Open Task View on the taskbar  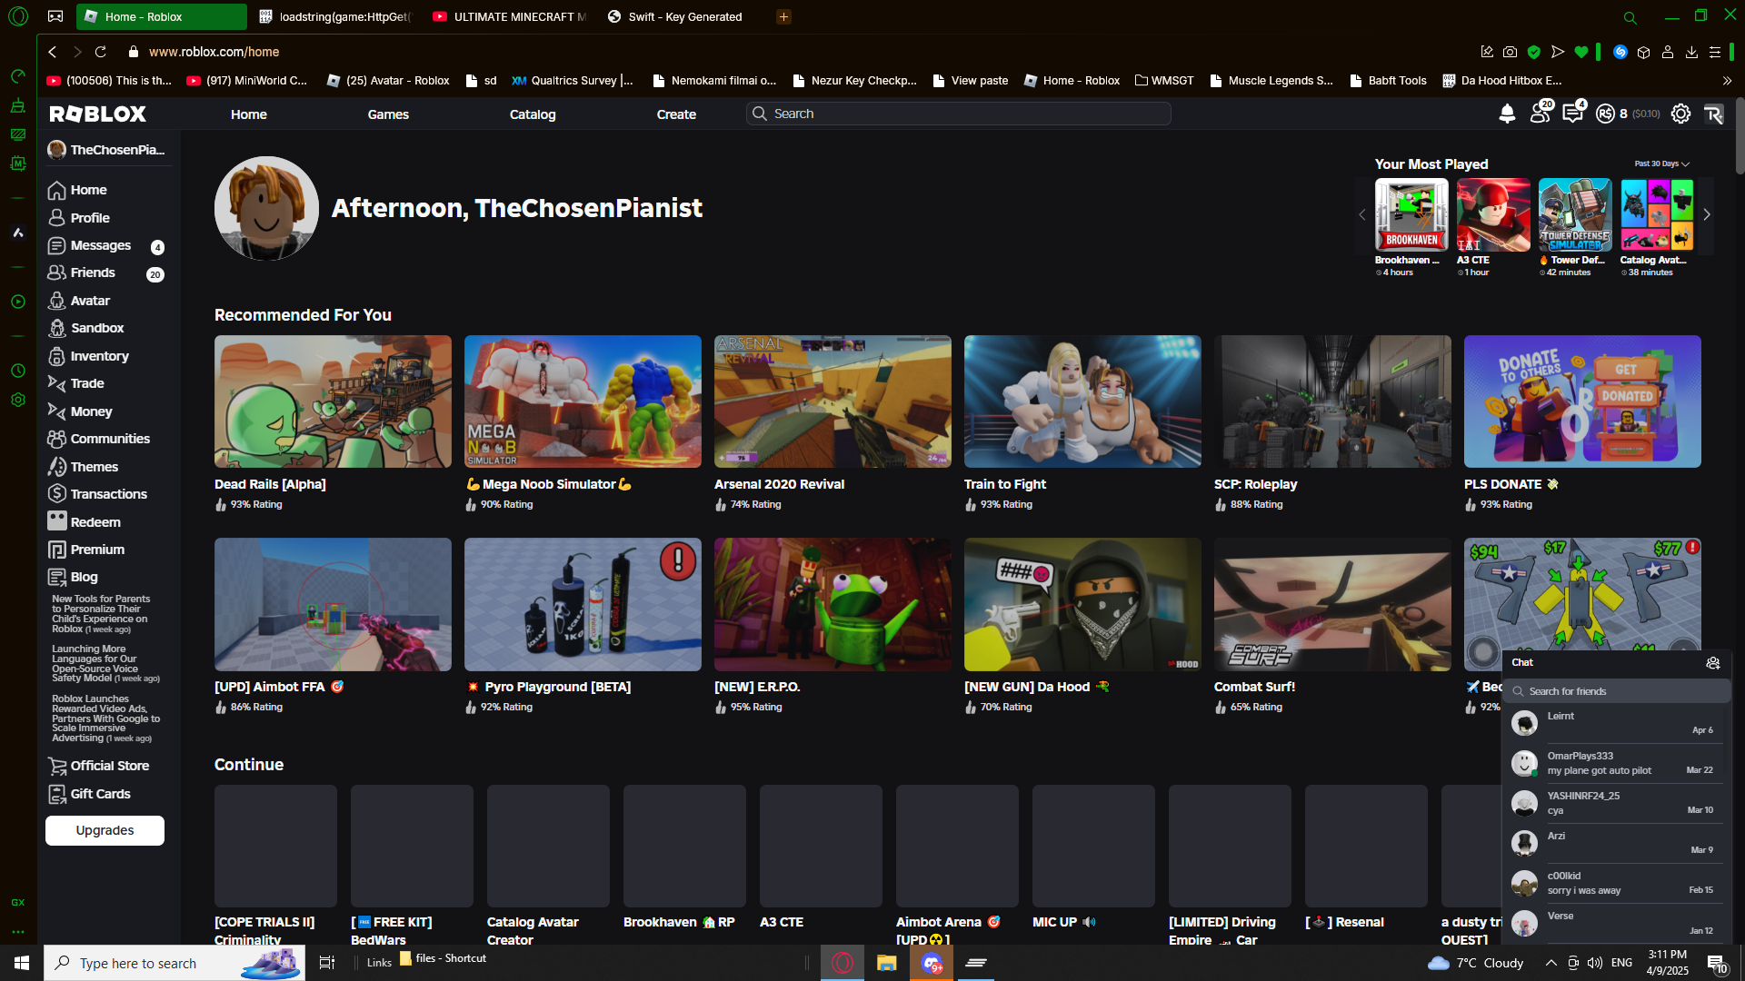click(x=327, y=963)
